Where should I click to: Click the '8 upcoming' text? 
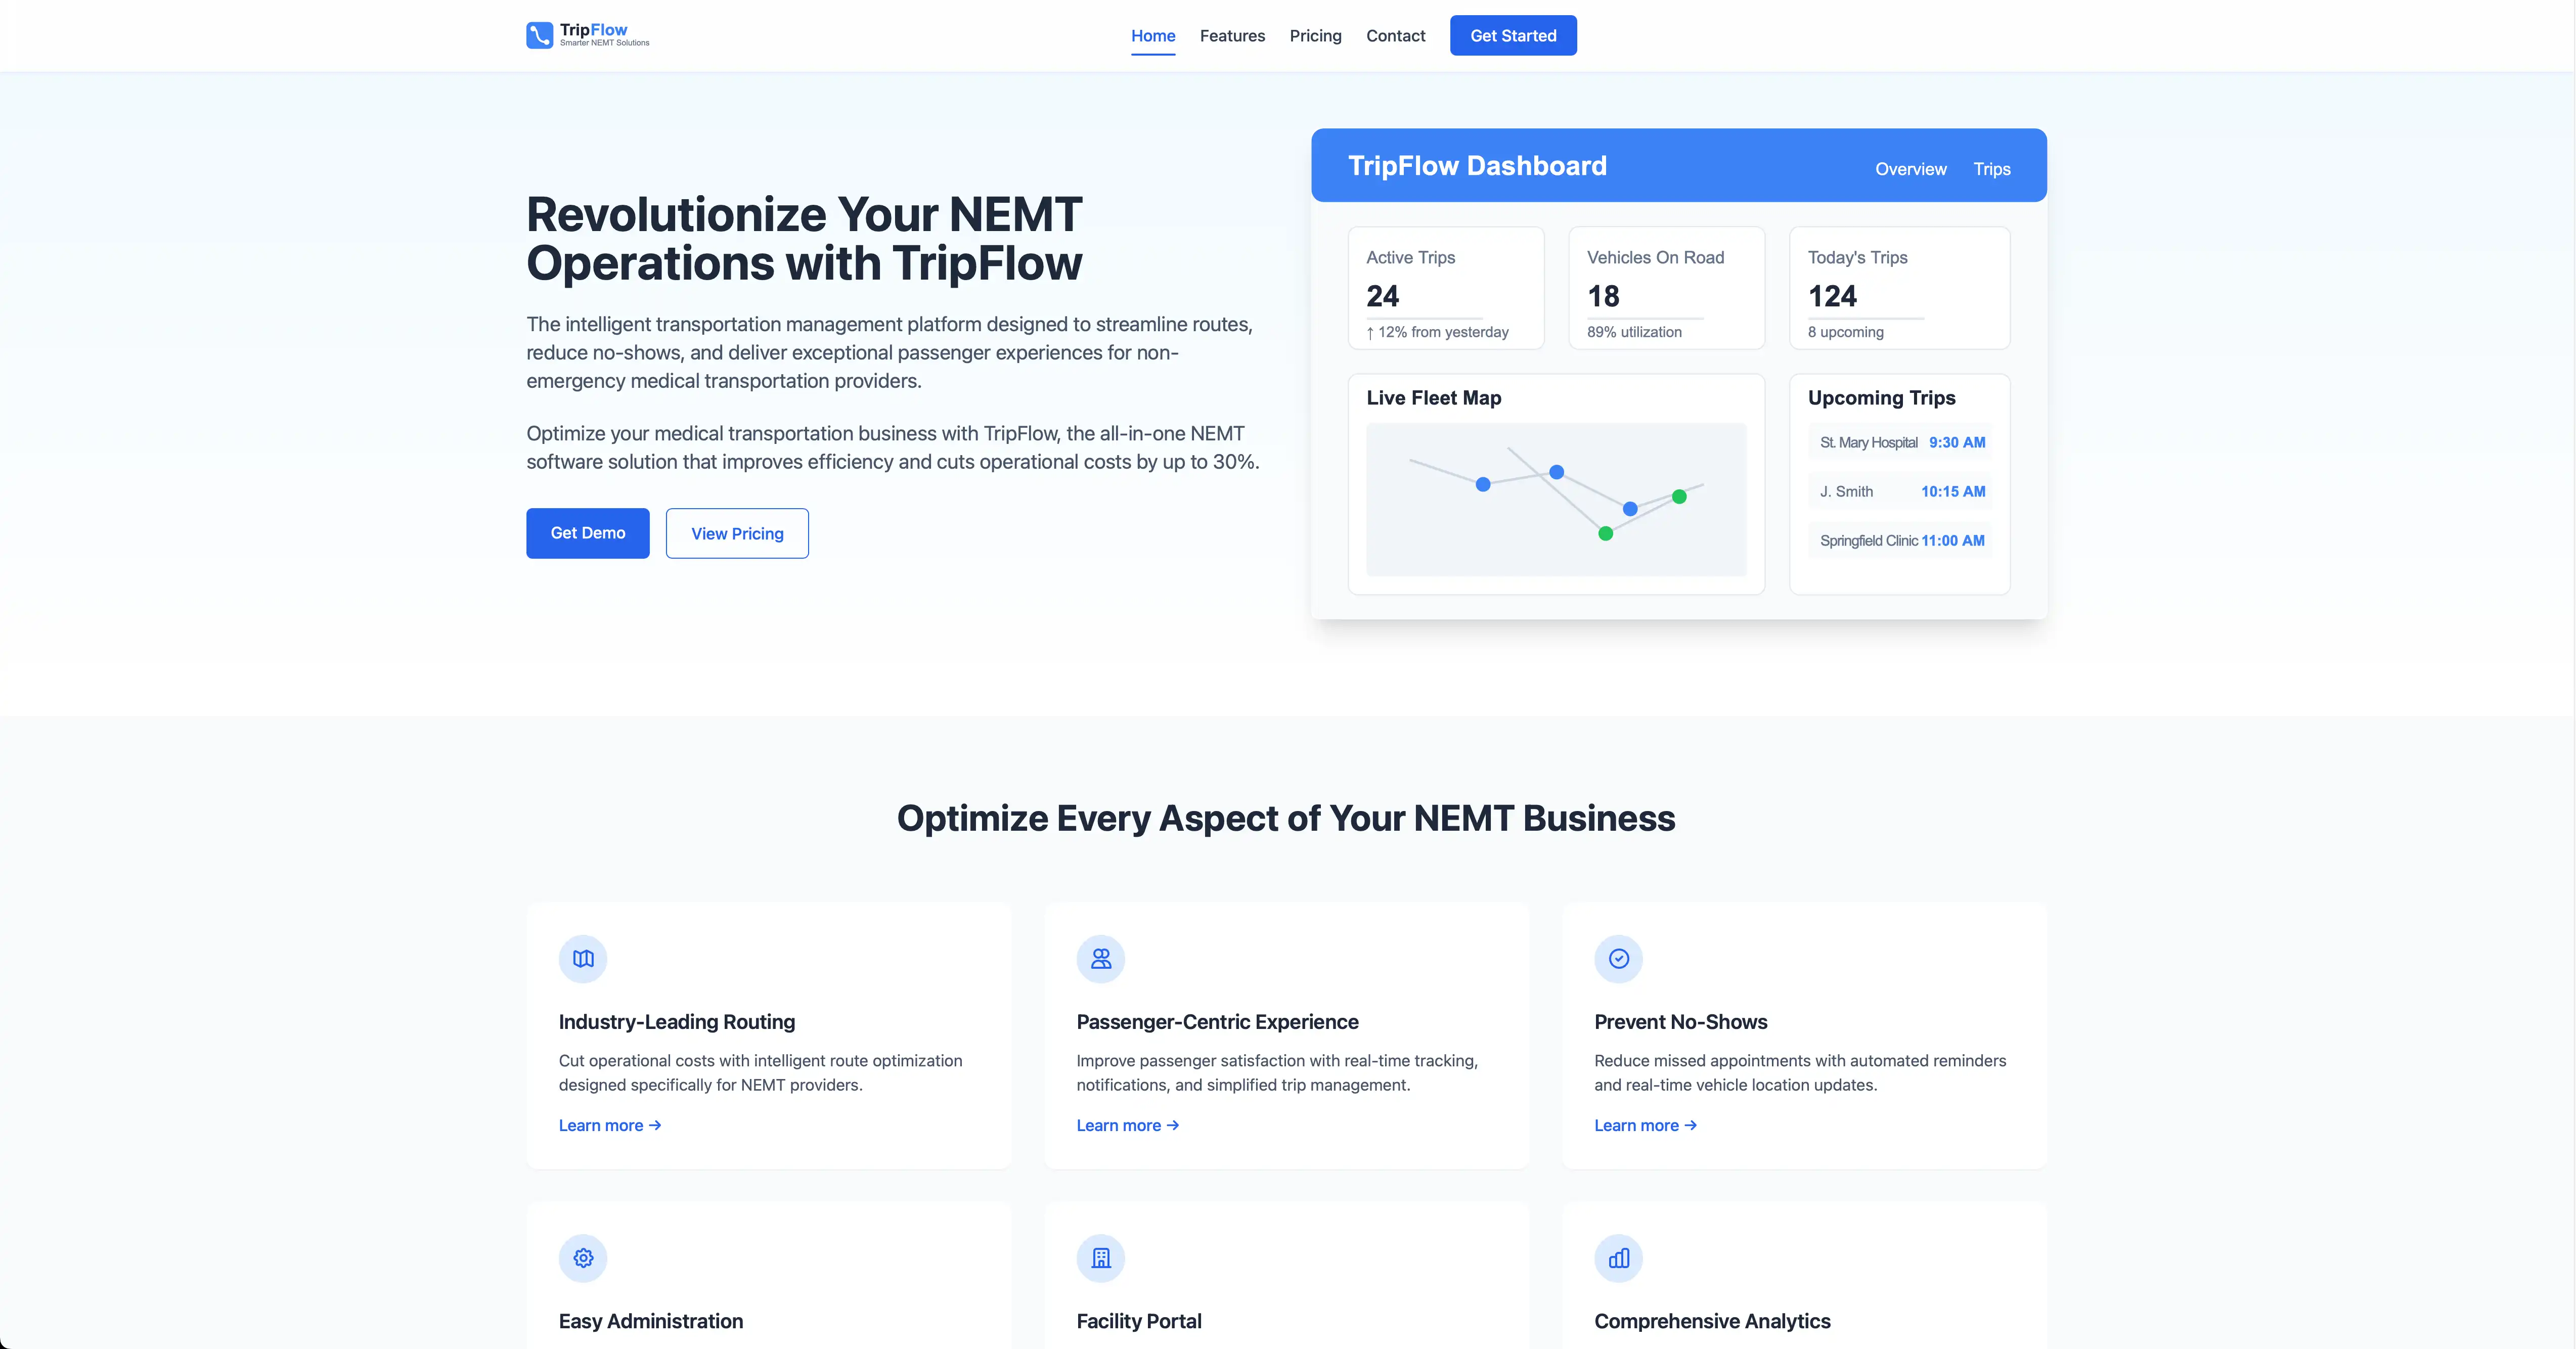(1845, 332)
